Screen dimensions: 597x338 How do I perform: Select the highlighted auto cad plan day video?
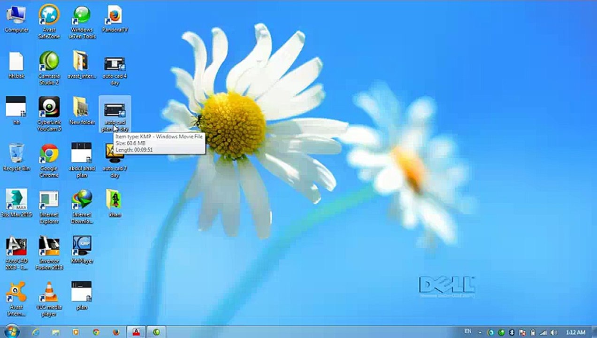115,114
